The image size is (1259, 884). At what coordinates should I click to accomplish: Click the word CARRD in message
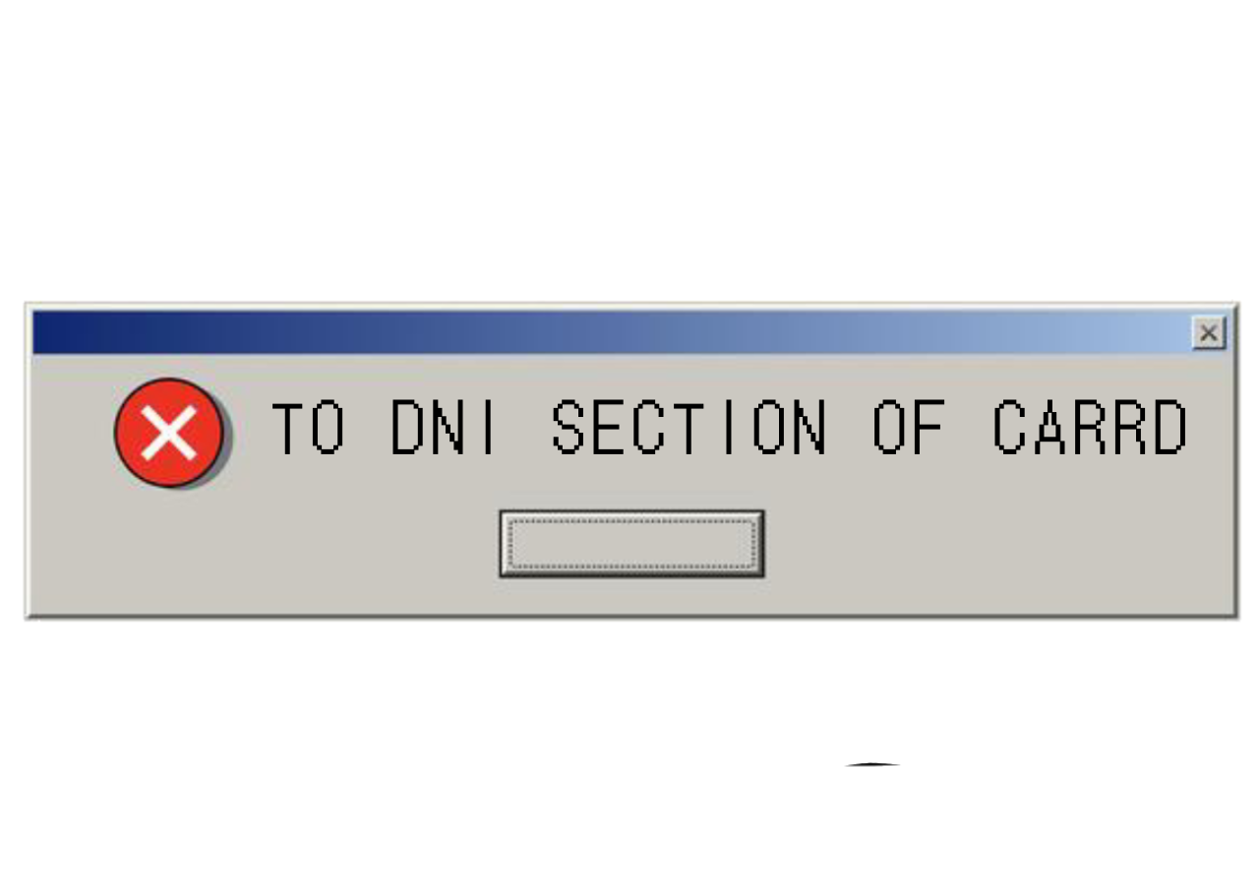(1090, 428)
